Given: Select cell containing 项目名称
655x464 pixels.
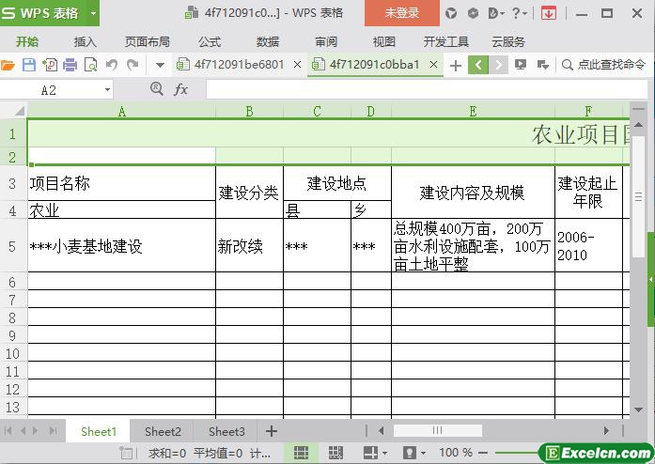Looking at the screenshot, I should (x=121, y=183).
